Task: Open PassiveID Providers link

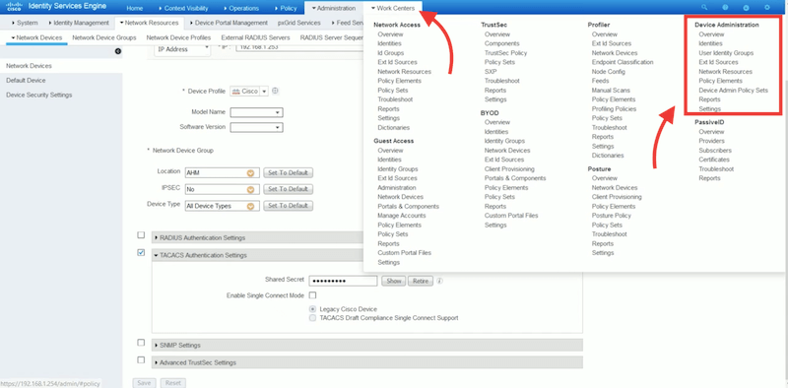Action: point(711,141)
